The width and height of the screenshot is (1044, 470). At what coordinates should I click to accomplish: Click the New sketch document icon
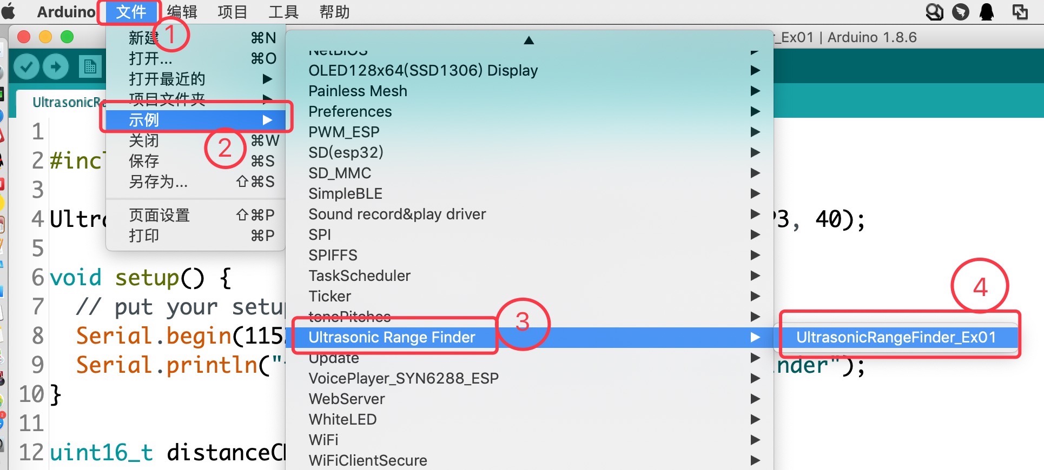(x=90, y=66)
